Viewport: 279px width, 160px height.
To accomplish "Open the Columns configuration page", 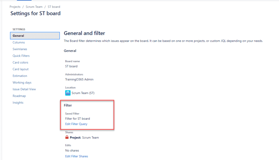I will [x=18, y=42].
